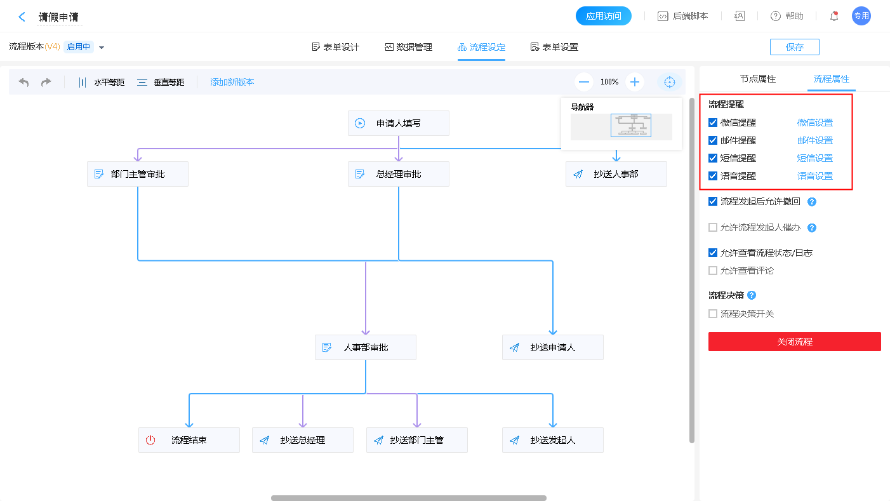Viewport: 890px width, 501px height.
Task: Open the notification bell
Action: [x=834, y=17]
